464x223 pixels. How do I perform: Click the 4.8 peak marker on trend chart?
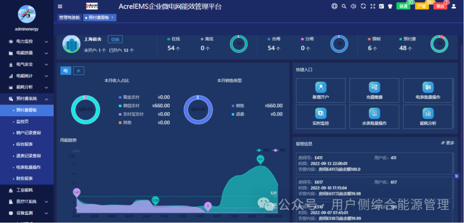coord(260,159)
